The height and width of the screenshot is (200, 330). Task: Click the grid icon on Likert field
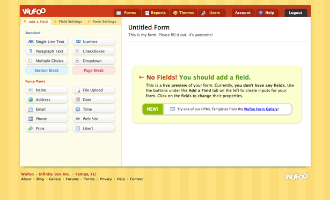tap(78, 128)
